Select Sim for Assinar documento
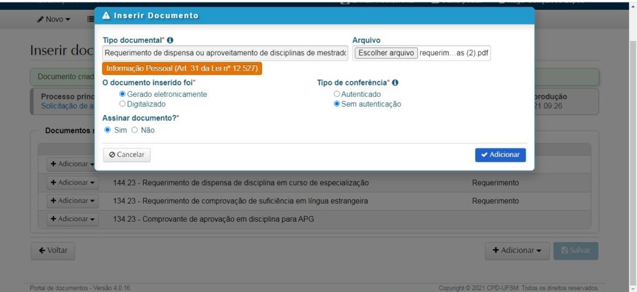 pyautogui.click(x=108, y=130)
